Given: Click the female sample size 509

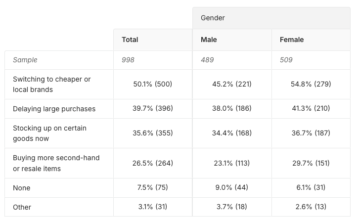Looking at the screenshot, I should click(x=286, y=60).
